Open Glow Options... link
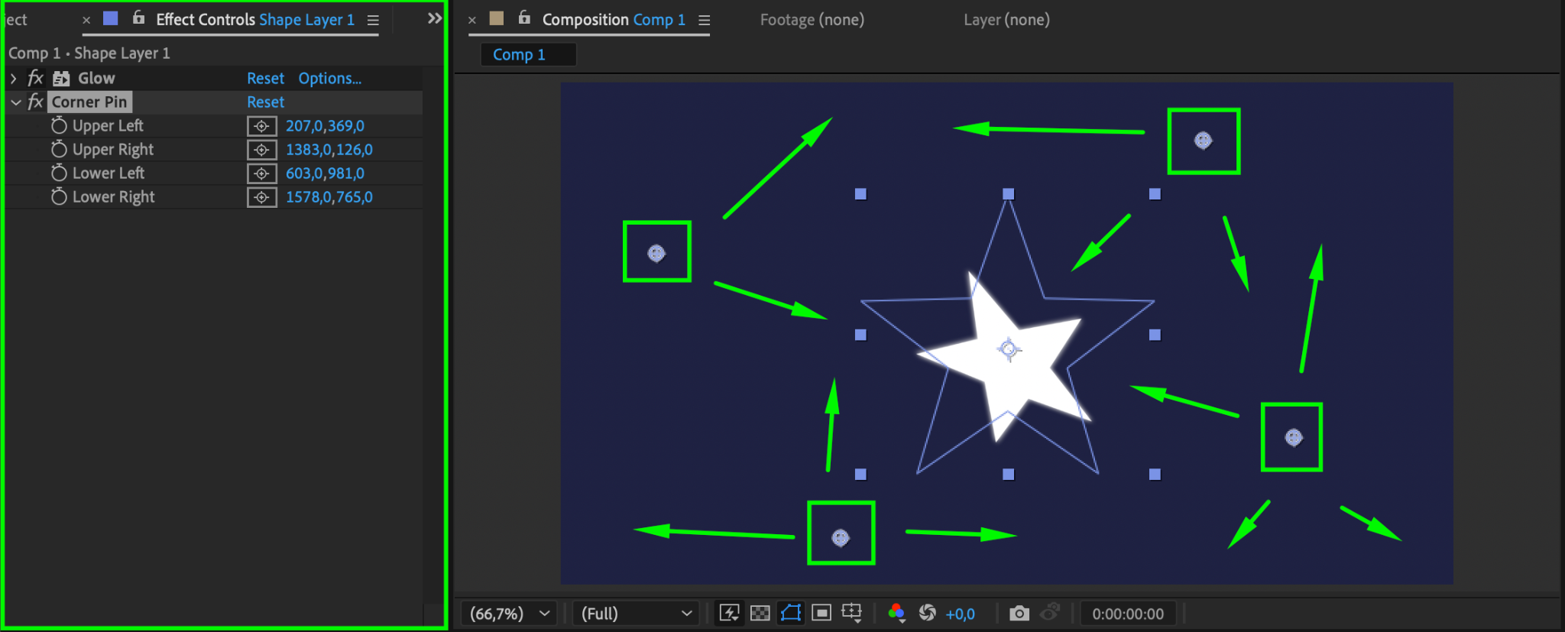Viewport: 1565px width, 632px height. tap(330, 78)
